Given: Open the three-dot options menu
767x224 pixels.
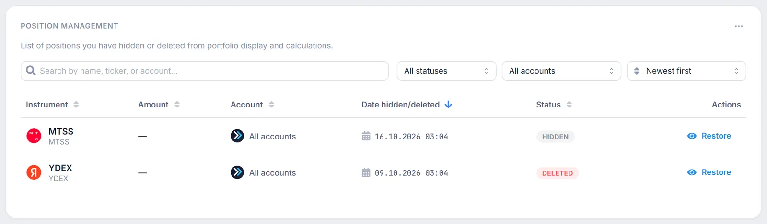Looking at the screenshot, I should [x=739, y=26].
